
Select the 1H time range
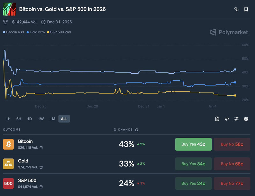tap(8, 119)
